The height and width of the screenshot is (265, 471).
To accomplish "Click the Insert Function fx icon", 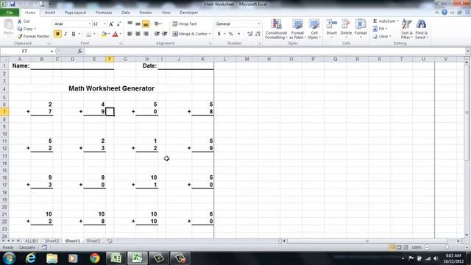I will pos(79,52).
